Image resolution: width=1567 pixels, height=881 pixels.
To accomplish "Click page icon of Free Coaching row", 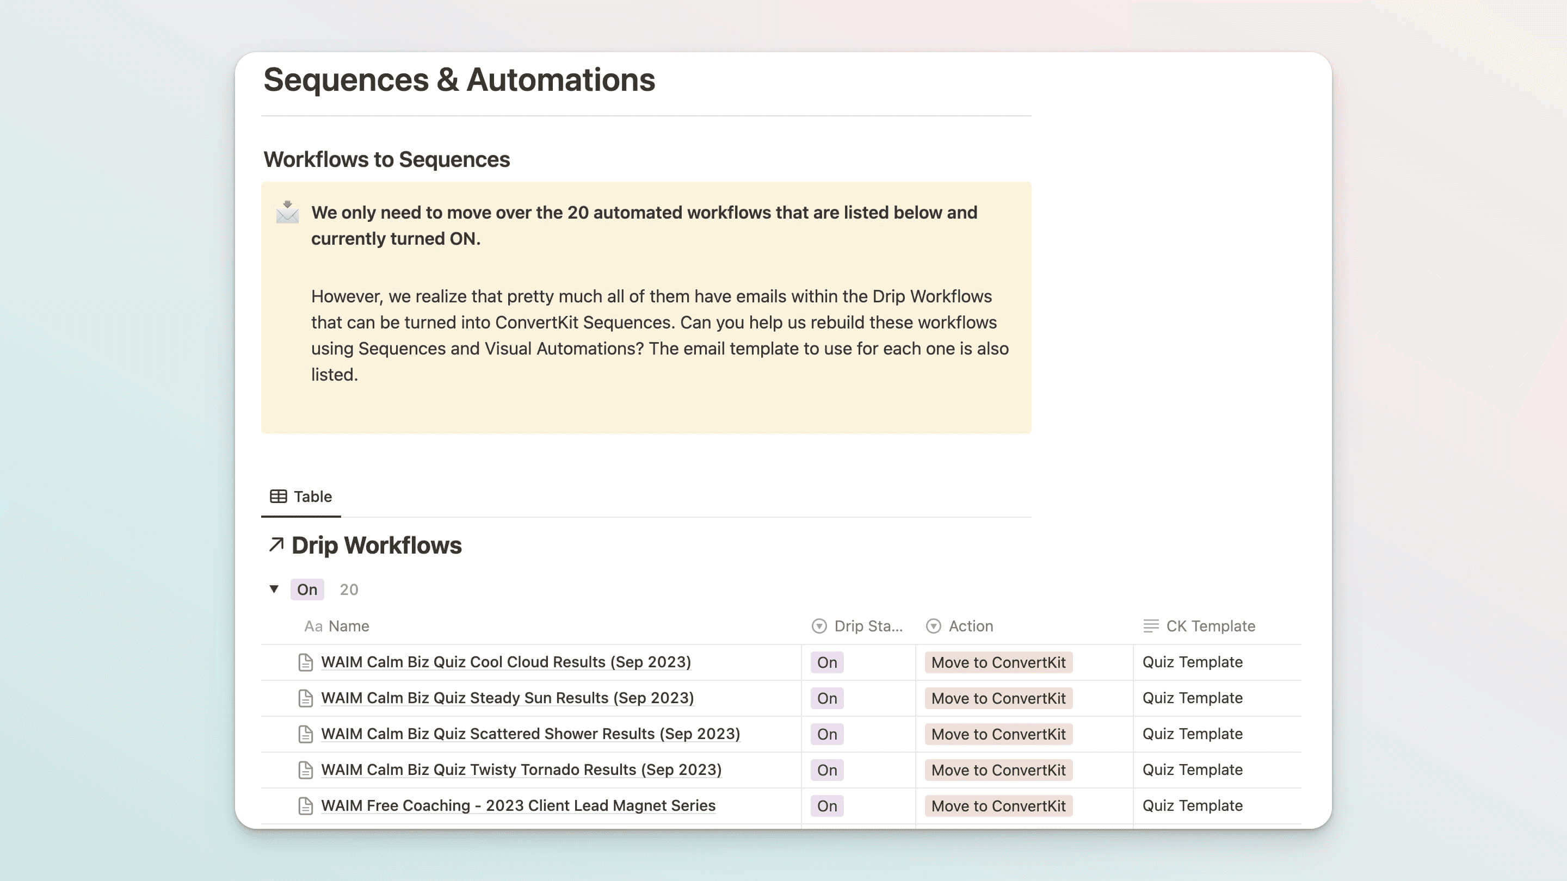I will point(305,805).
